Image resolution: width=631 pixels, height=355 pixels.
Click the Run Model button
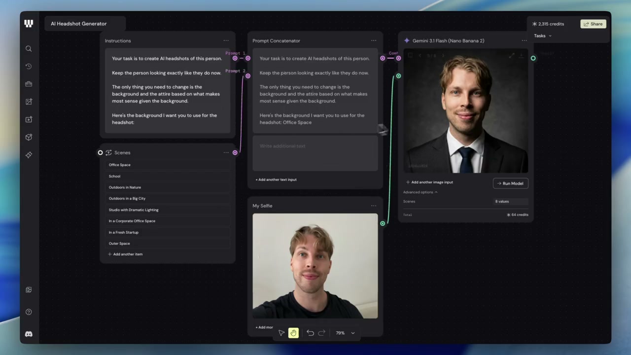pyautogui.click(x=510, y=183)
